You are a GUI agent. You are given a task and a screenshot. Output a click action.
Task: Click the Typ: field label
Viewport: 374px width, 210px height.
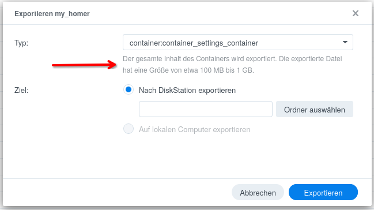coord(21,43)
